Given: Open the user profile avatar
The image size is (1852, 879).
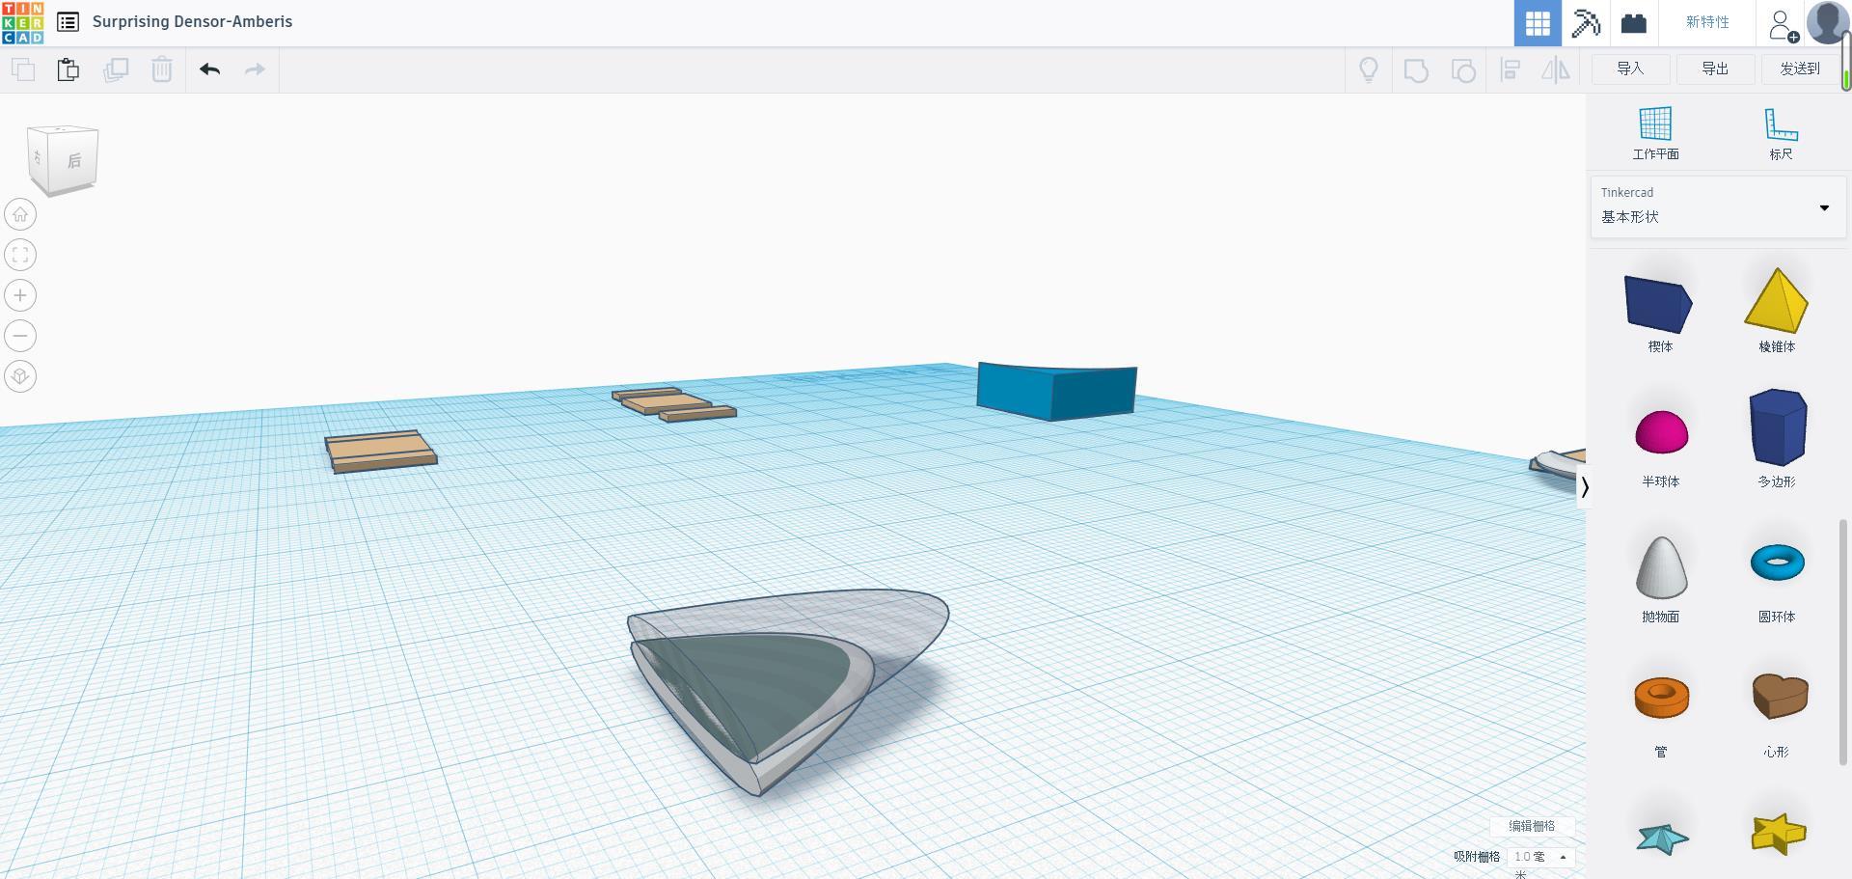Looking at the screenshot, I should (x=1827, y=23).
